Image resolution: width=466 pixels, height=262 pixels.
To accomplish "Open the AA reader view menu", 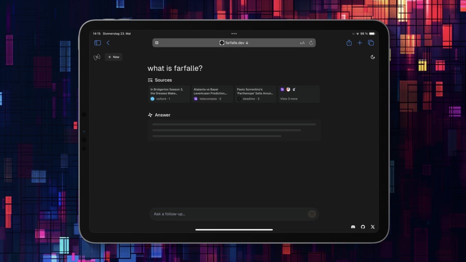I will (x=302, y=43).
